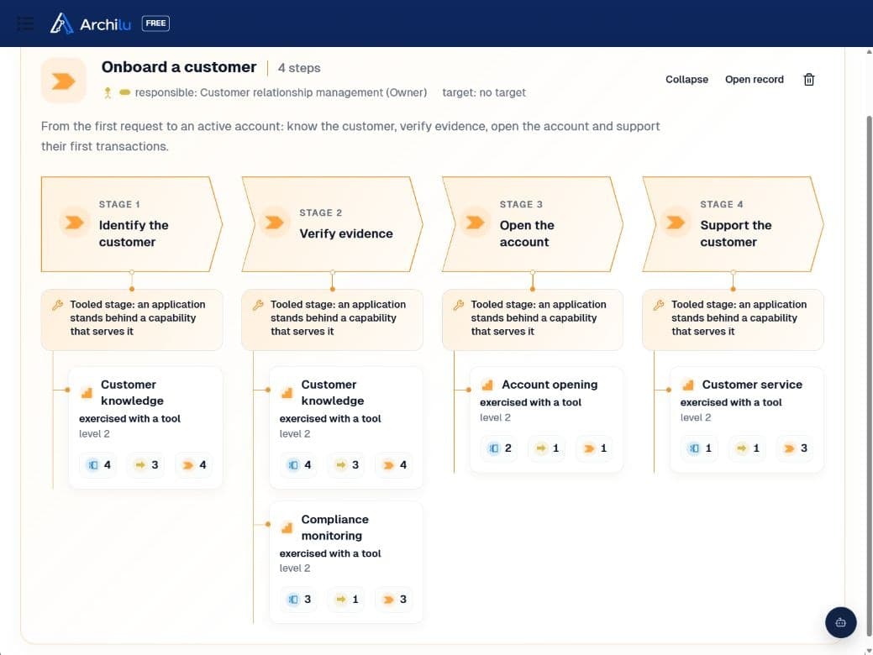873x655 pixels.
Task: Click Stage 1 Customer knowledge flows count 3
Action: [146, 464]
